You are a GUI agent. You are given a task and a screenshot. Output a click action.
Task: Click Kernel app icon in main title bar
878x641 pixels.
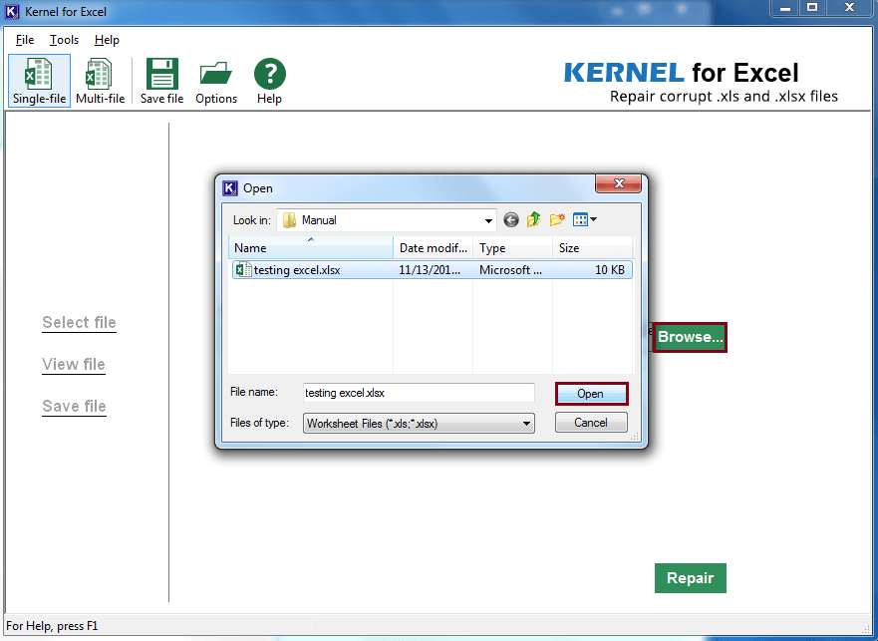(12, 11)
